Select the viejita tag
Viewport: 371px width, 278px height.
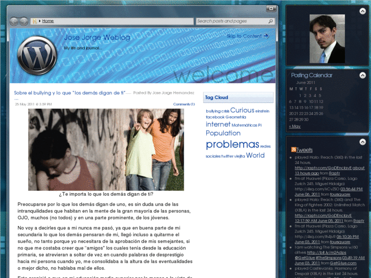[239, 156]
